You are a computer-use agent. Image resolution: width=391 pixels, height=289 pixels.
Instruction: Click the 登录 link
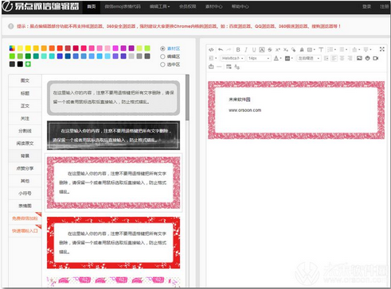pos(367,6)
